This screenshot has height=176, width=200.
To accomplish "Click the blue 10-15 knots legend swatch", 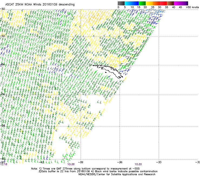I will [135, 3].
